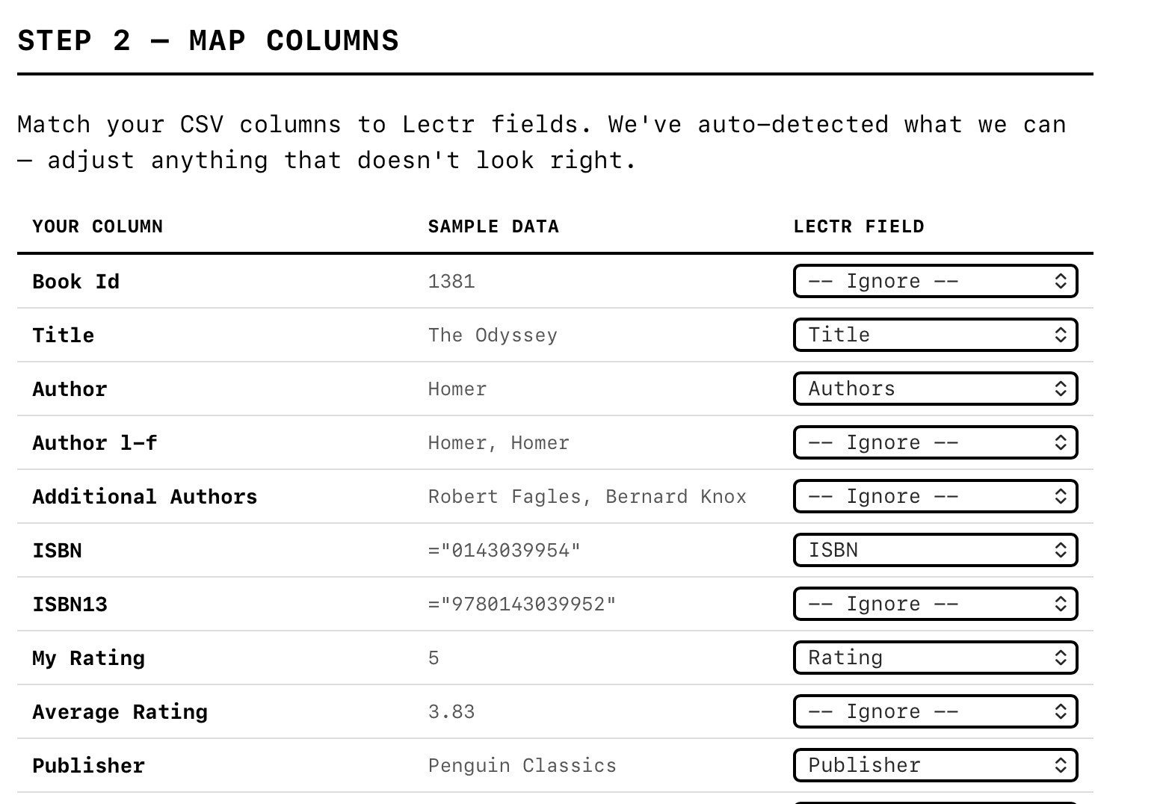Click the LECTR FIELD header
Viewport: 1166px width, 804px height.
(x=859, y=226)
